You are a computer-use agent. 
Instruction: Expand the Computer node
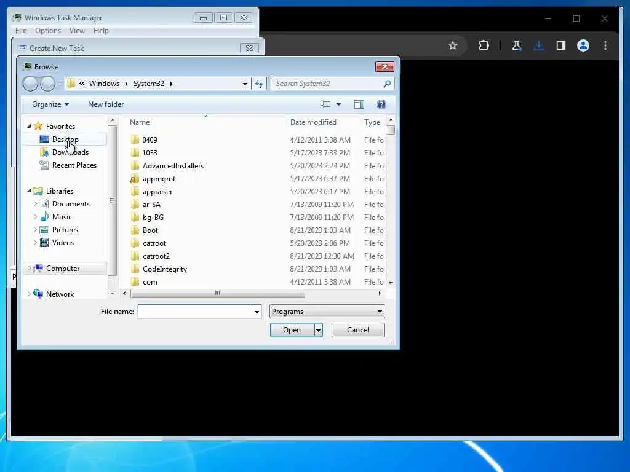(28, 268)
